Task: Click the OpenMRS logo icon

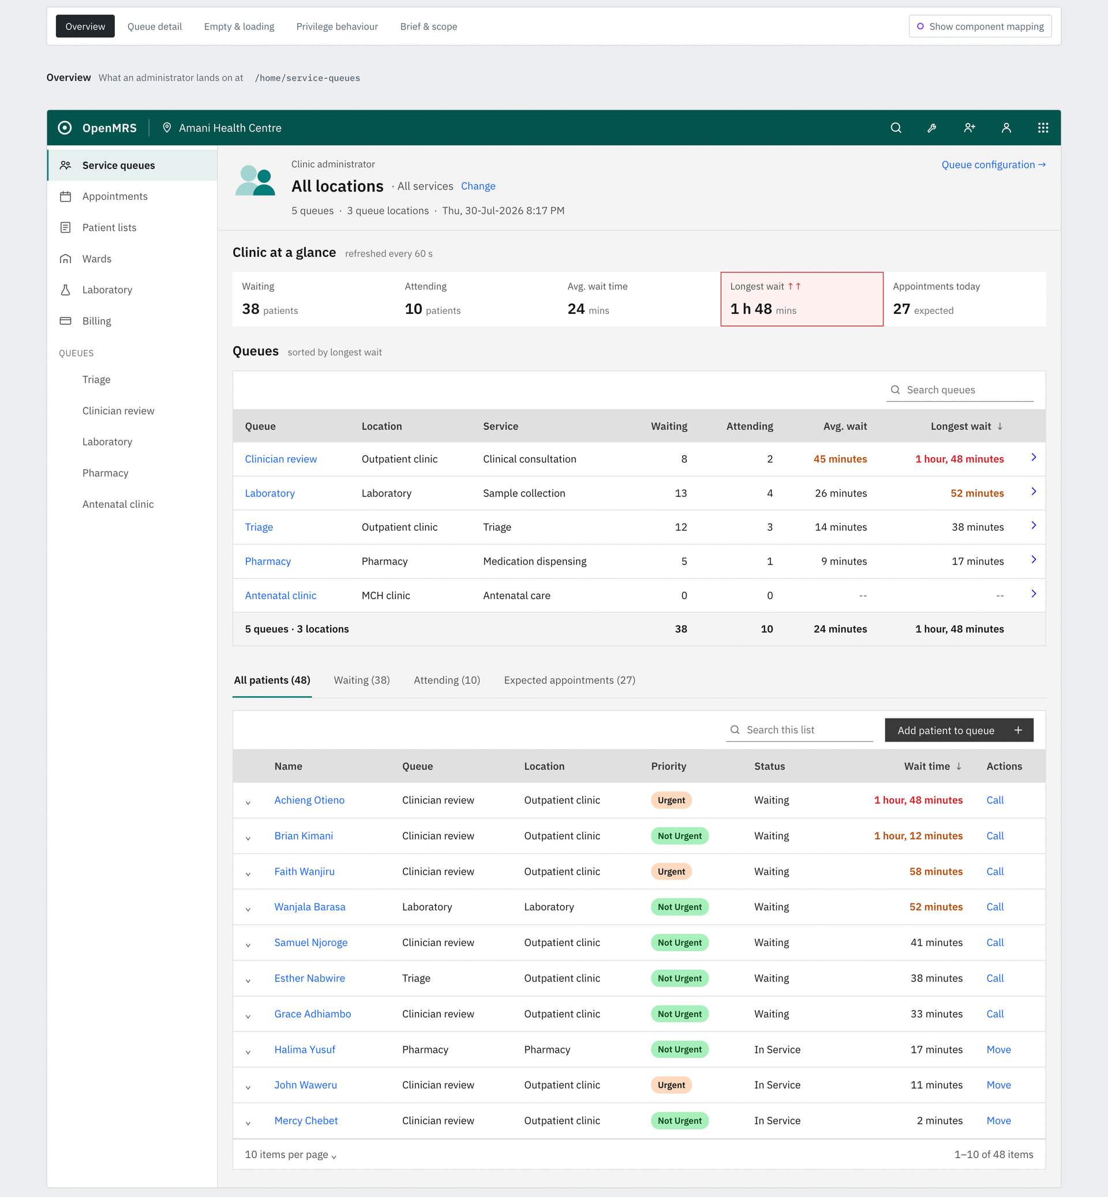Action: coord(65,128)
